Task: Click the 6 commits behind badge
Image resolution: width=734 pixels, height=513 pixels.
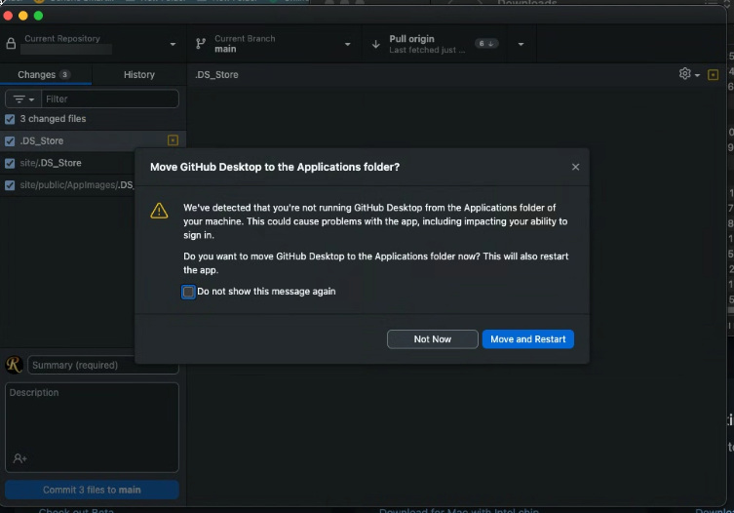Action: tap(485, 44)
